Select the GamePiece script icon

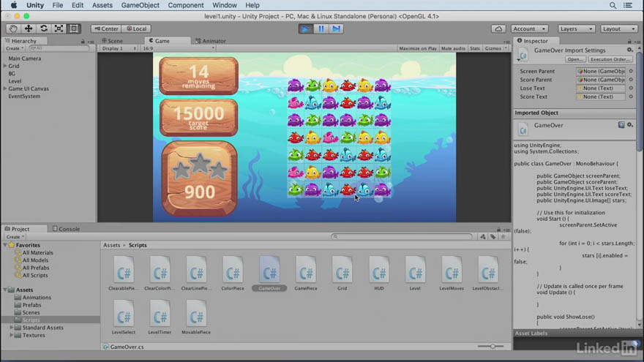click(306, 271)
